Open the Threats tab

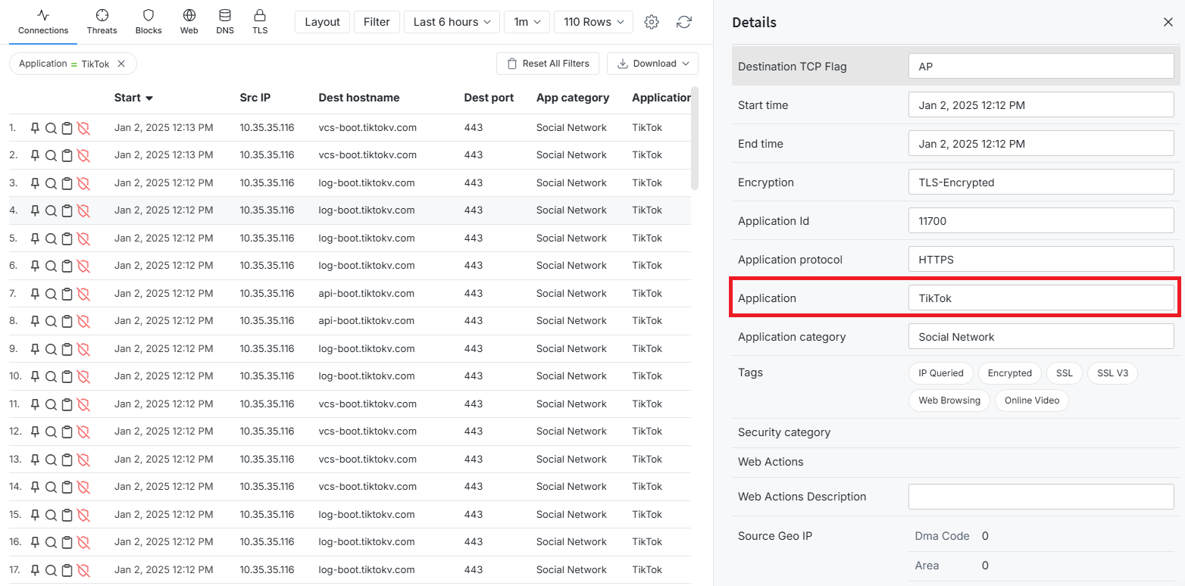pyautogui.click(x=102, y=22)
